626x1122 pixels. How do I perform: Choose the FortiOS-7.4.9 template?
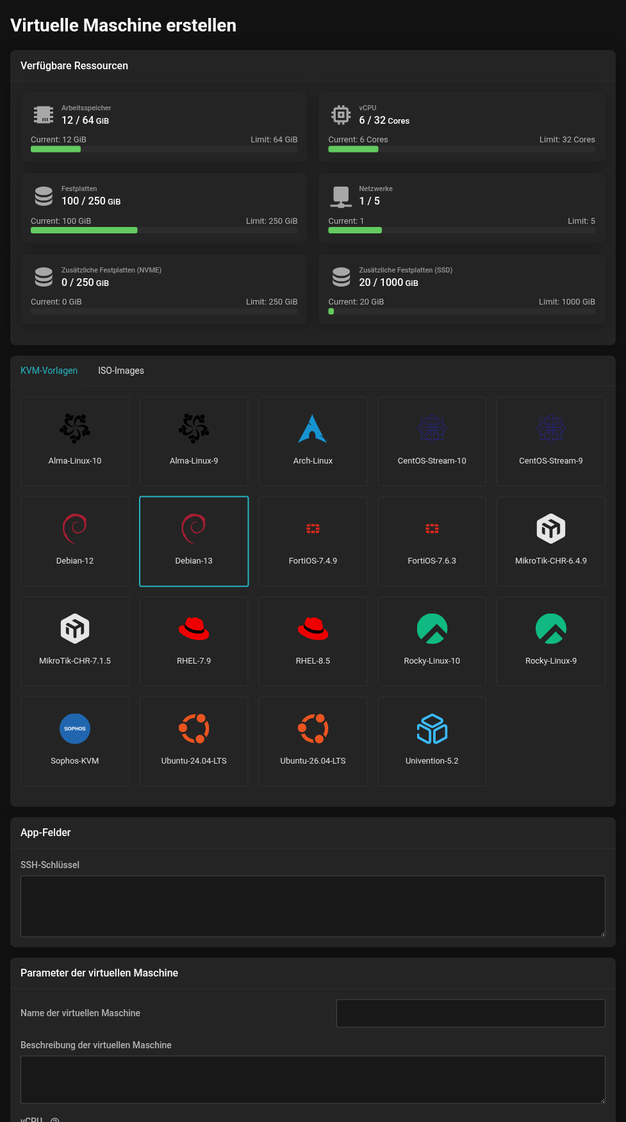(313, 541)
